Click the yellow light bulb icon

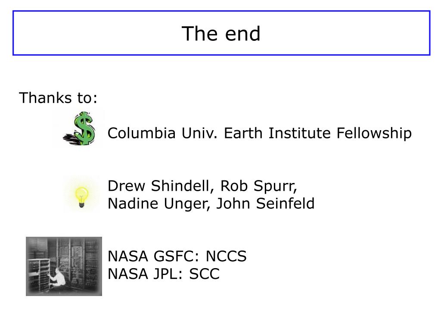(82, 197)
